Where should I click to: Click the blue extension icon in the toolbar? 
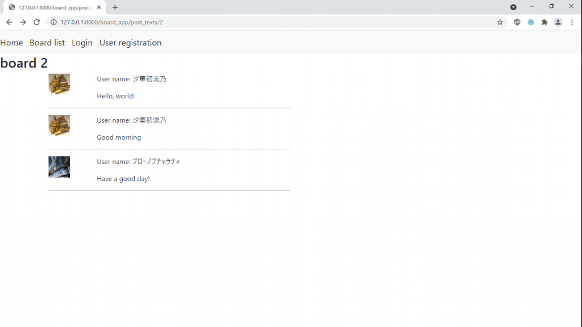click(531, 22)
